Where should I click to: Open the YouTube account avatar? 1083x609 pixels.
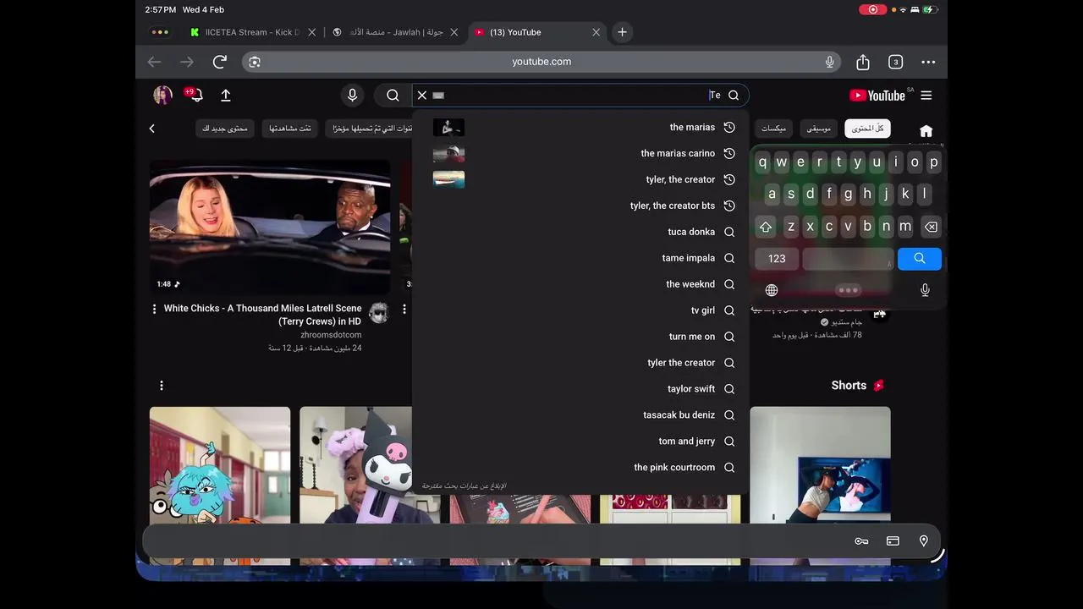pos(162,95)
